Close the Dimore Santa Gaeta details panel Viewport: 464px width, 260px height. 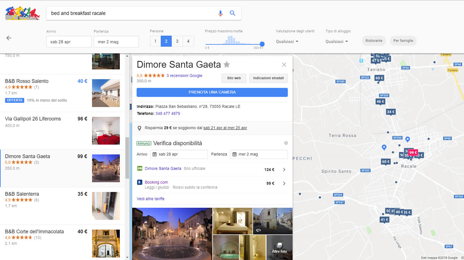tap(284, 65)
